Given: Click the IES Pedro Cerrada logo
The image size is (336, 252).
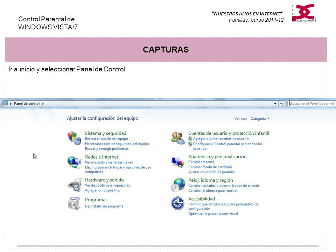Looking at the screenshot, I should (x=304, y=13).
